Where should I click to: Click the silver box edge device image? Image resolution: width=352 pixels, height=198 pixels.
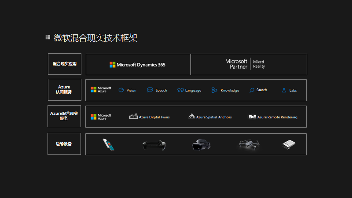click(289, 144)
